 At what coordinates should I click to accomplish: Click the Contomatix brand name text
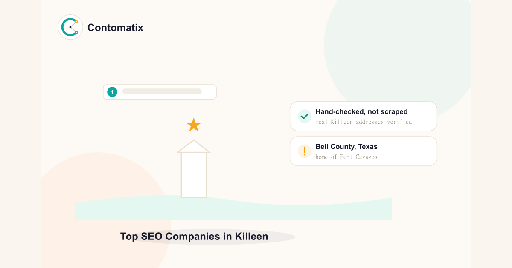[x=115, y=28]
